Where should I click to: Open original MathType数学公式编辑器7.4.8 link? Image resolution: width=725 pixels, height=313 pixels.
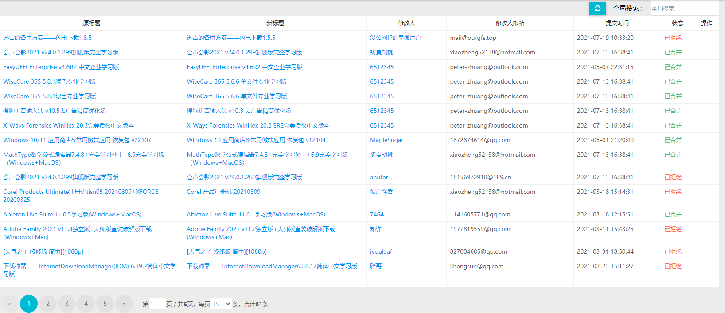pos(84,158)
